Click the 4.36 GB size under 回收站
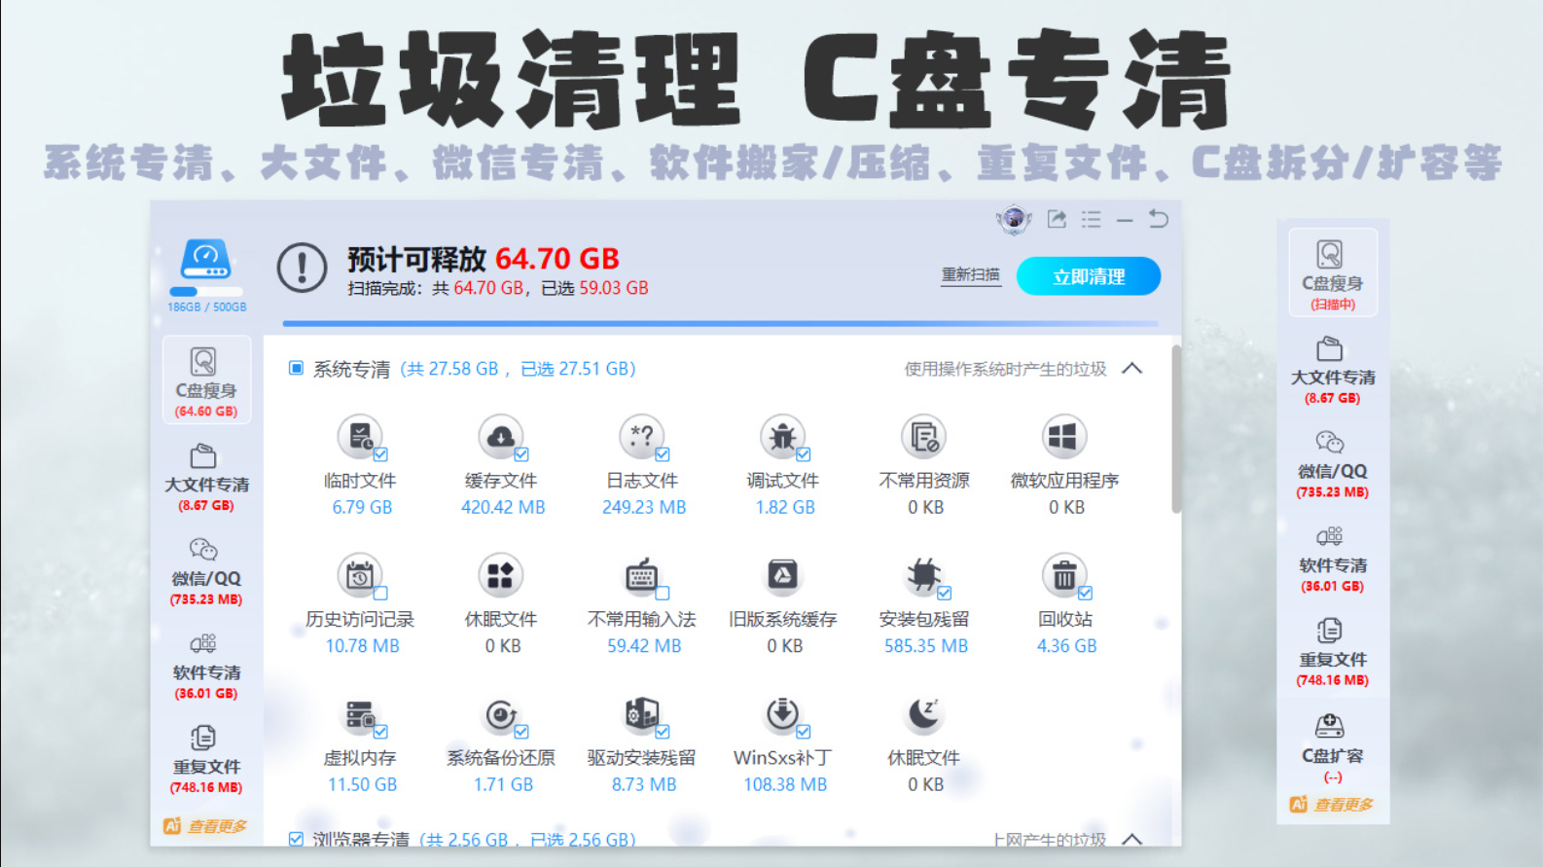This screenshot has width=1543, height=867. click(1066, 646)
